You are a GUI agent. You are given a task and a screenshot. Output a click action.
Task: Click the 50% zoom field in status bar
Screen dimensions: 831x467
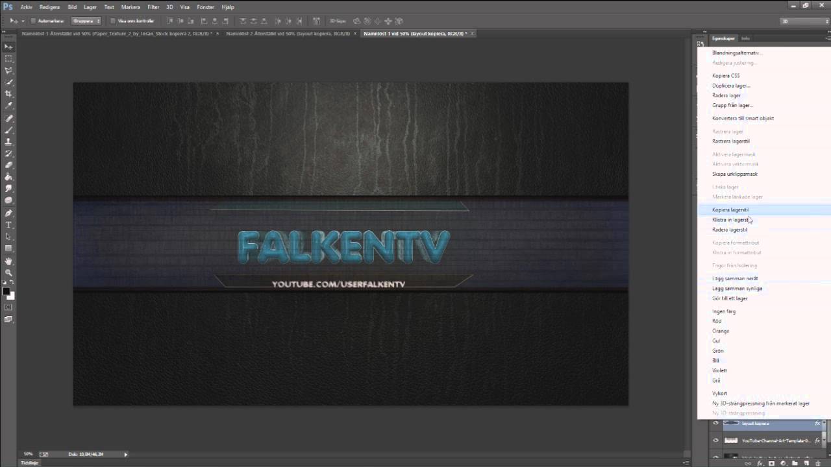29,454
